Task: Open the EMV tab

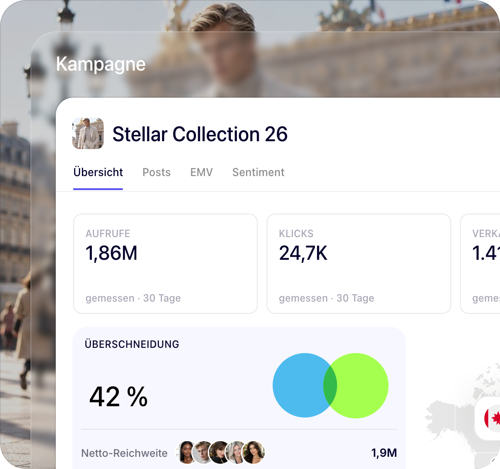Action: (x=201, y=172)
